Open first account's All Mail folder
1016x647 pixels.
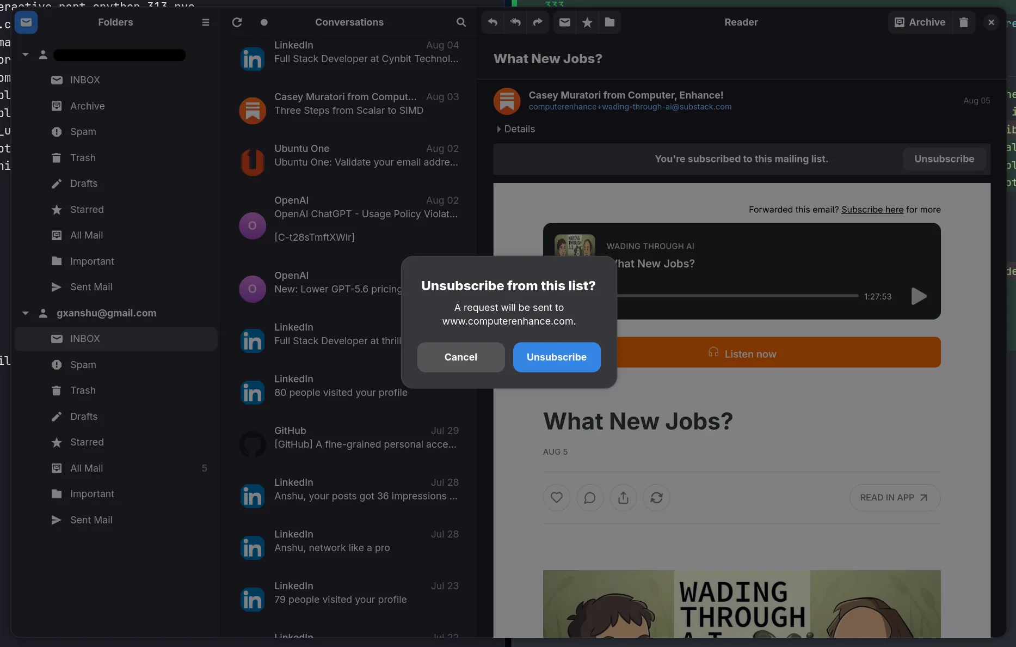(x=116, y=235)
